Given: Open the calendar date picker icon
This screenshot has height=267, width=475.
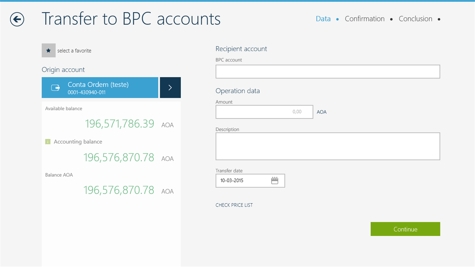Looking at the screenshot, I should (x=274, y=181).
